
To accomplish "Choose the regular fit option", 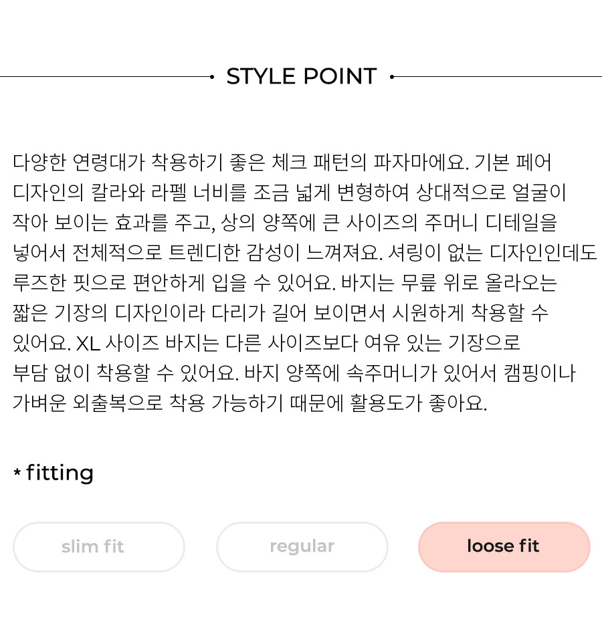I will pos(302,546).
